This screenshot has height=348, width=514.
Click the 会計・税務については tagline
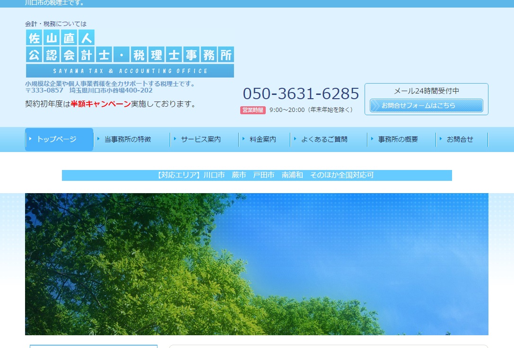click(x=56, y=24)
